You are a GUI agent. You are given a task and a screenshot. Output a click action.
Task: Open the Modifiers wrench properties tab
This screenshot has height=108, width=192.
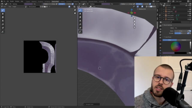(160, 51)
